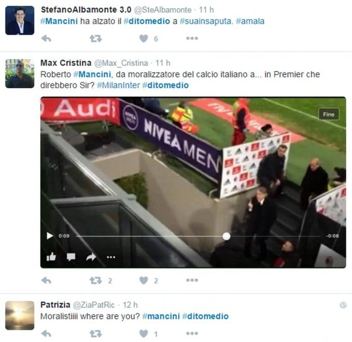Retweet Patrizia's Moralisti tweet
Viewport: 352px width, 342px height.
[x=96, y=334]
